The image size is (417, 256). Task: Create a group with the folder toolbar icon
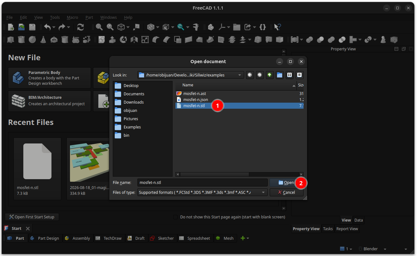pyautogui.click(x=237, y=27)
